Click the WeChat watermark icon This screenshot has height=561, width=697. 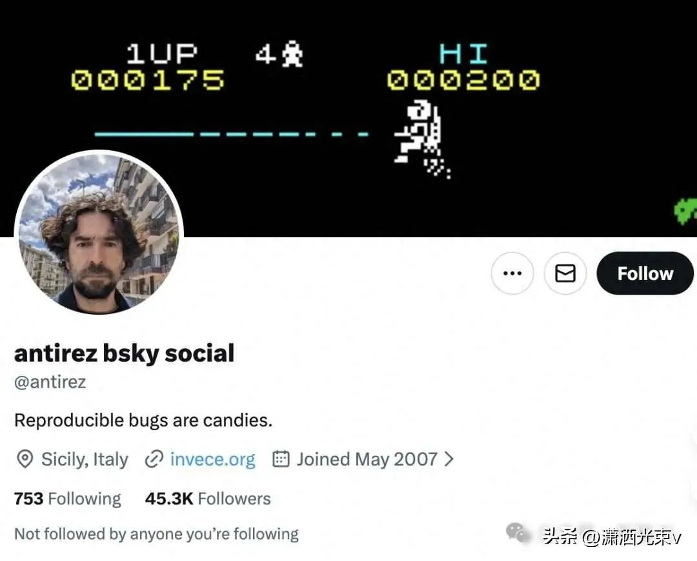[x=518, y=532]
